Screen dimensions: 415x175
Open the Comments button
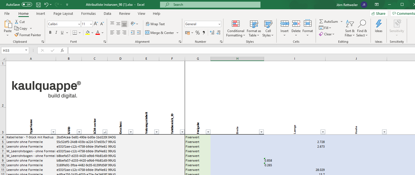tap(403, 13)
